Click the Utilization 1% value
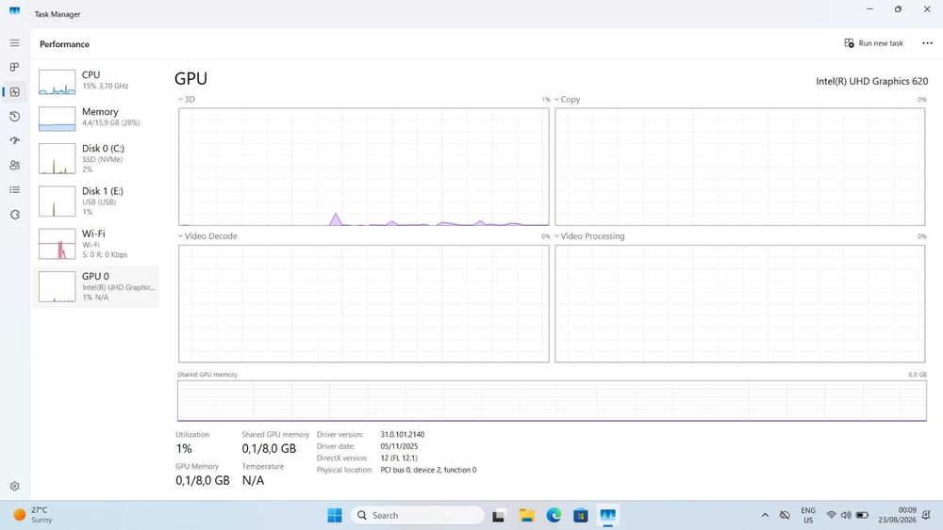Screen dimensions: 943x530 click(x=184, y=448)
